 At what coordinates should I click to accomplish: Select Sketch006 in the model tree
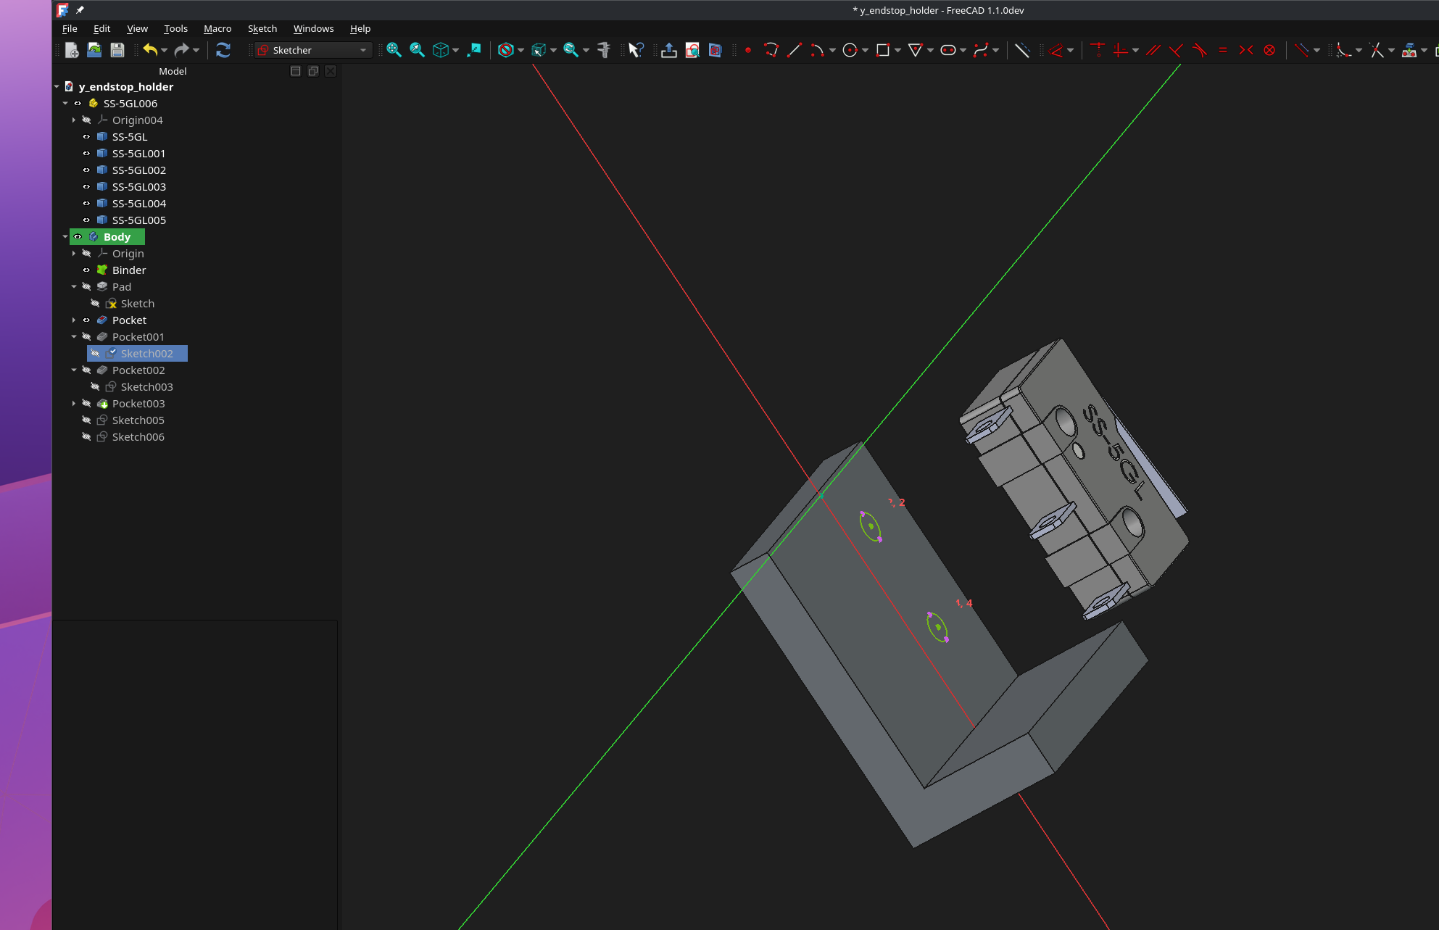tap(138, 437)
